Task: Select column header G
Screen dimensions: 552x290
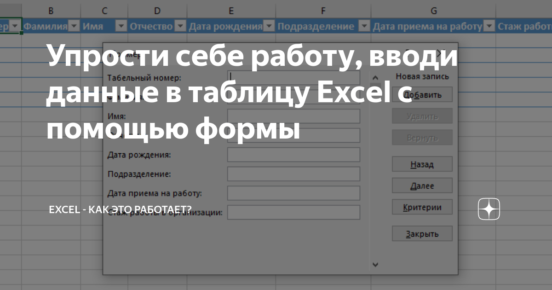Action: point(433,10)
